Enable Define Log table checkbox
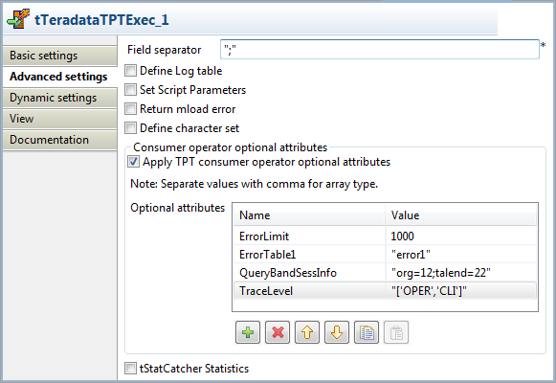556x383 pixels. tap(130, 71)
